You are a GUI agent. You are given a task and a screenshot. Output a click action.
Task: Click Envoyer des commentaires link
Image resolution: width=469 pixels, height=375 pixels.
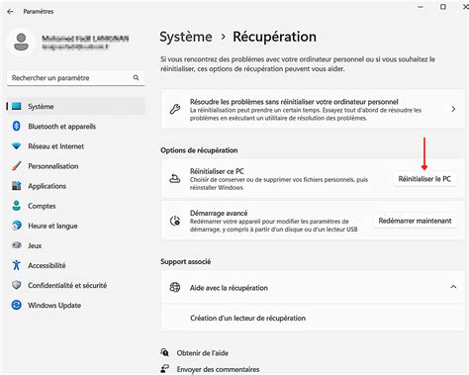pos(218,369)
